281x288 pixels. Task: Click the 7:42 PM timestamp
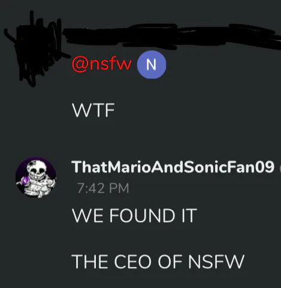[x=103, y=188]
